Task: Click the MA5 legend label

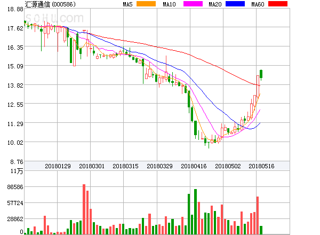Action: (x=128, y=4)
